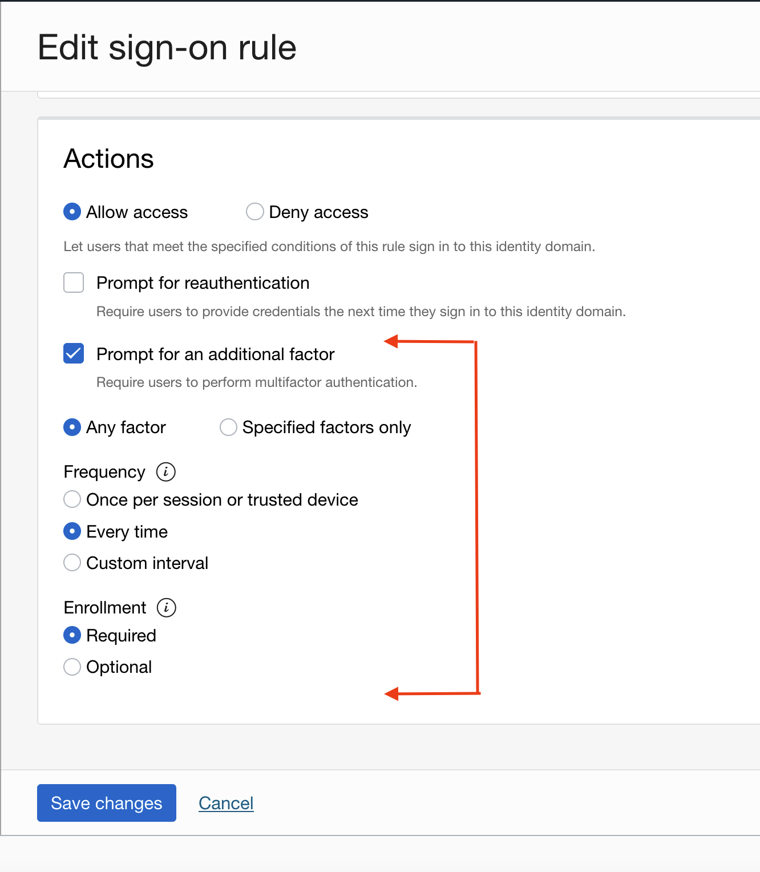This screenshot has height=872, width=760.
Task: Set Enrollment to Optional
Action: pos(72,667)
